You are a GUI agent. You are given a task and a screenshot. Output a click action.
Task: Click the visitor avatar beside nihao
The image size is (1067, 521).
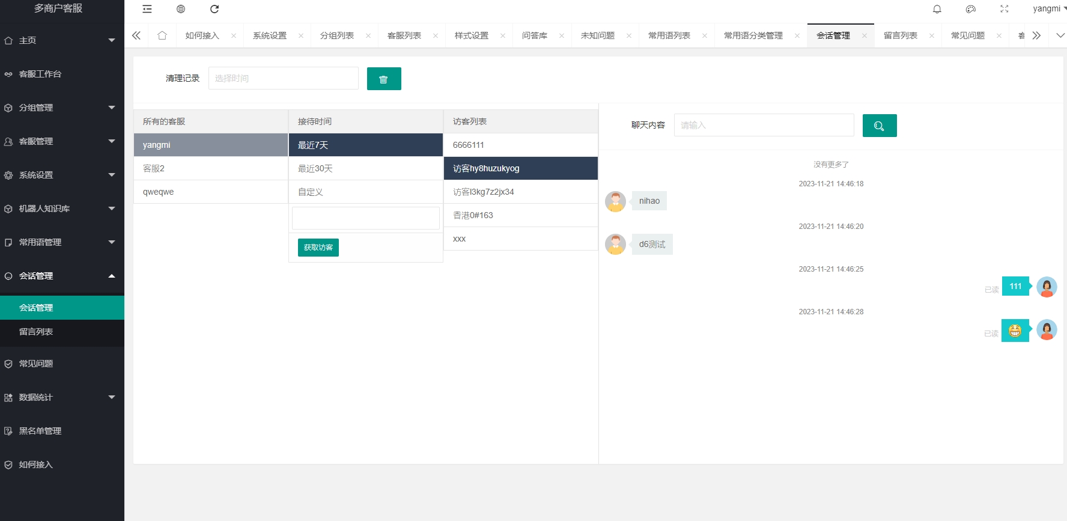pos(615,201)
